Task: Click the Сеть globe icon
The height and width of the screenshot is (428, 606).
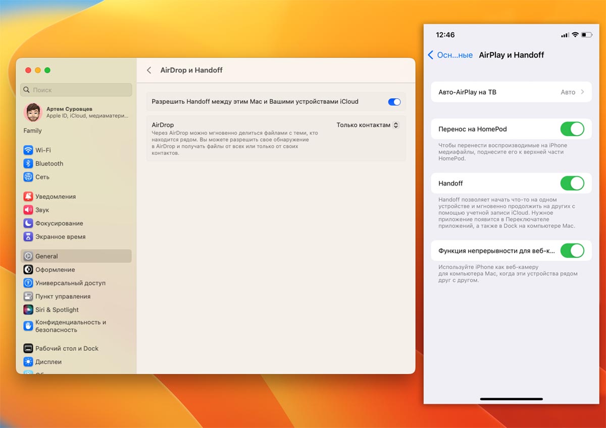Action: [28, 177]
